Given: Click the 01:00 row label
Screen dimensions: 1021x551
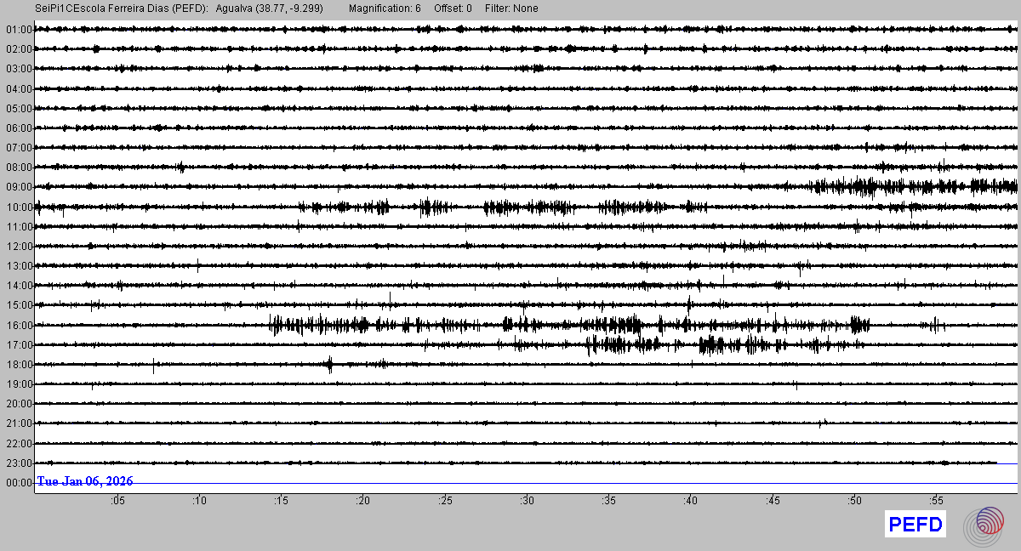Looking at the screenshot, I should pyautogui.click(x=18, y=30).
